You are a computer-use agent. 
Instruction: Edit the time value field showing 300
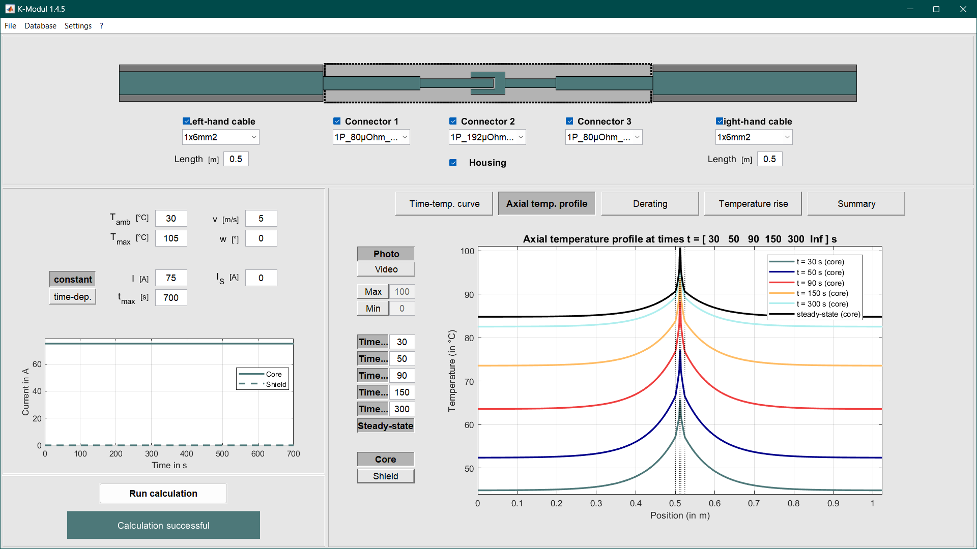click(402, 409)
